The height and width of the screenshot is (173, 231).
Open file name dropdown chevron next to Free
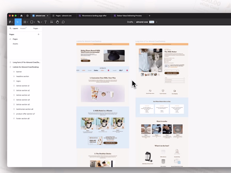click(156, 22)
